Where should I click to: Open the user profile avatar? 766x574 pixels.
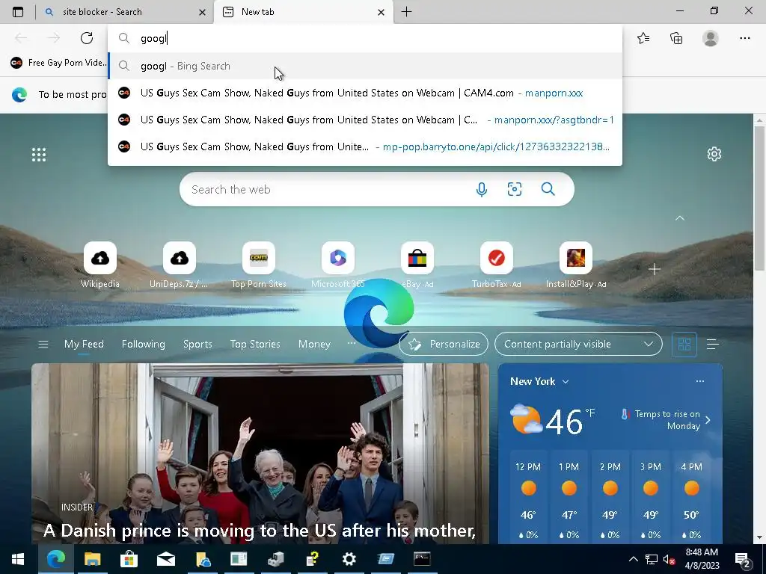[711, 38]
